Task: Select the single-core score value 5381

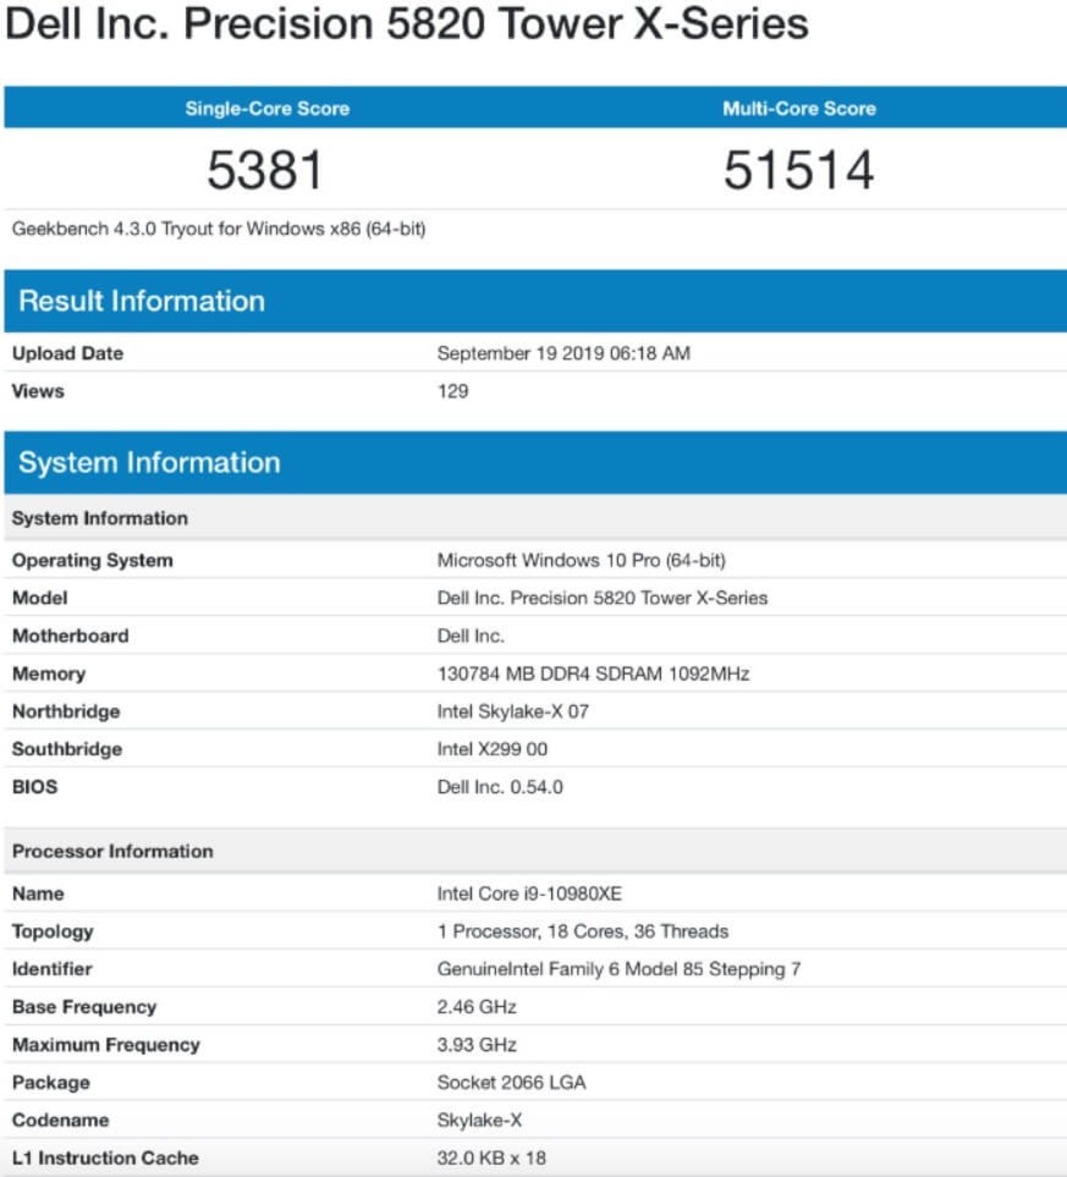Action: [x=266, y=170]
